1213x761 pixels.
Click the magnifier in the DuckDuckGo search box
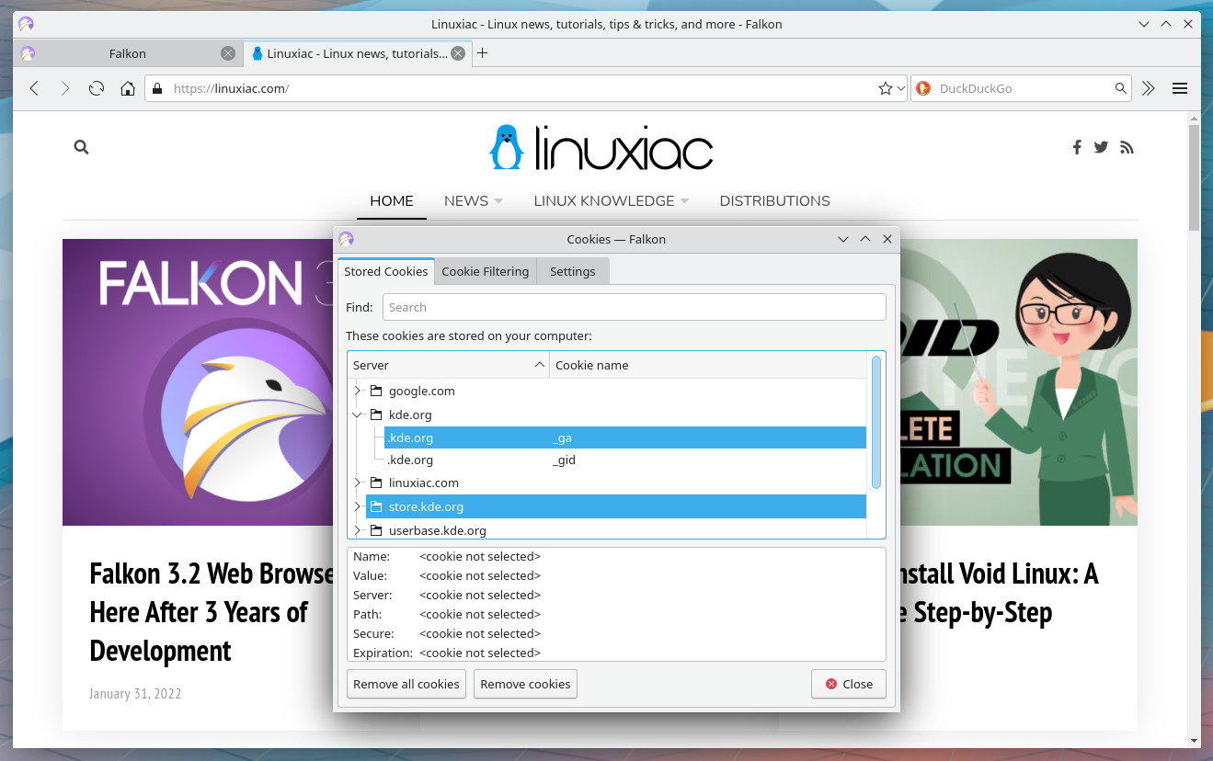coord(1121,88)
